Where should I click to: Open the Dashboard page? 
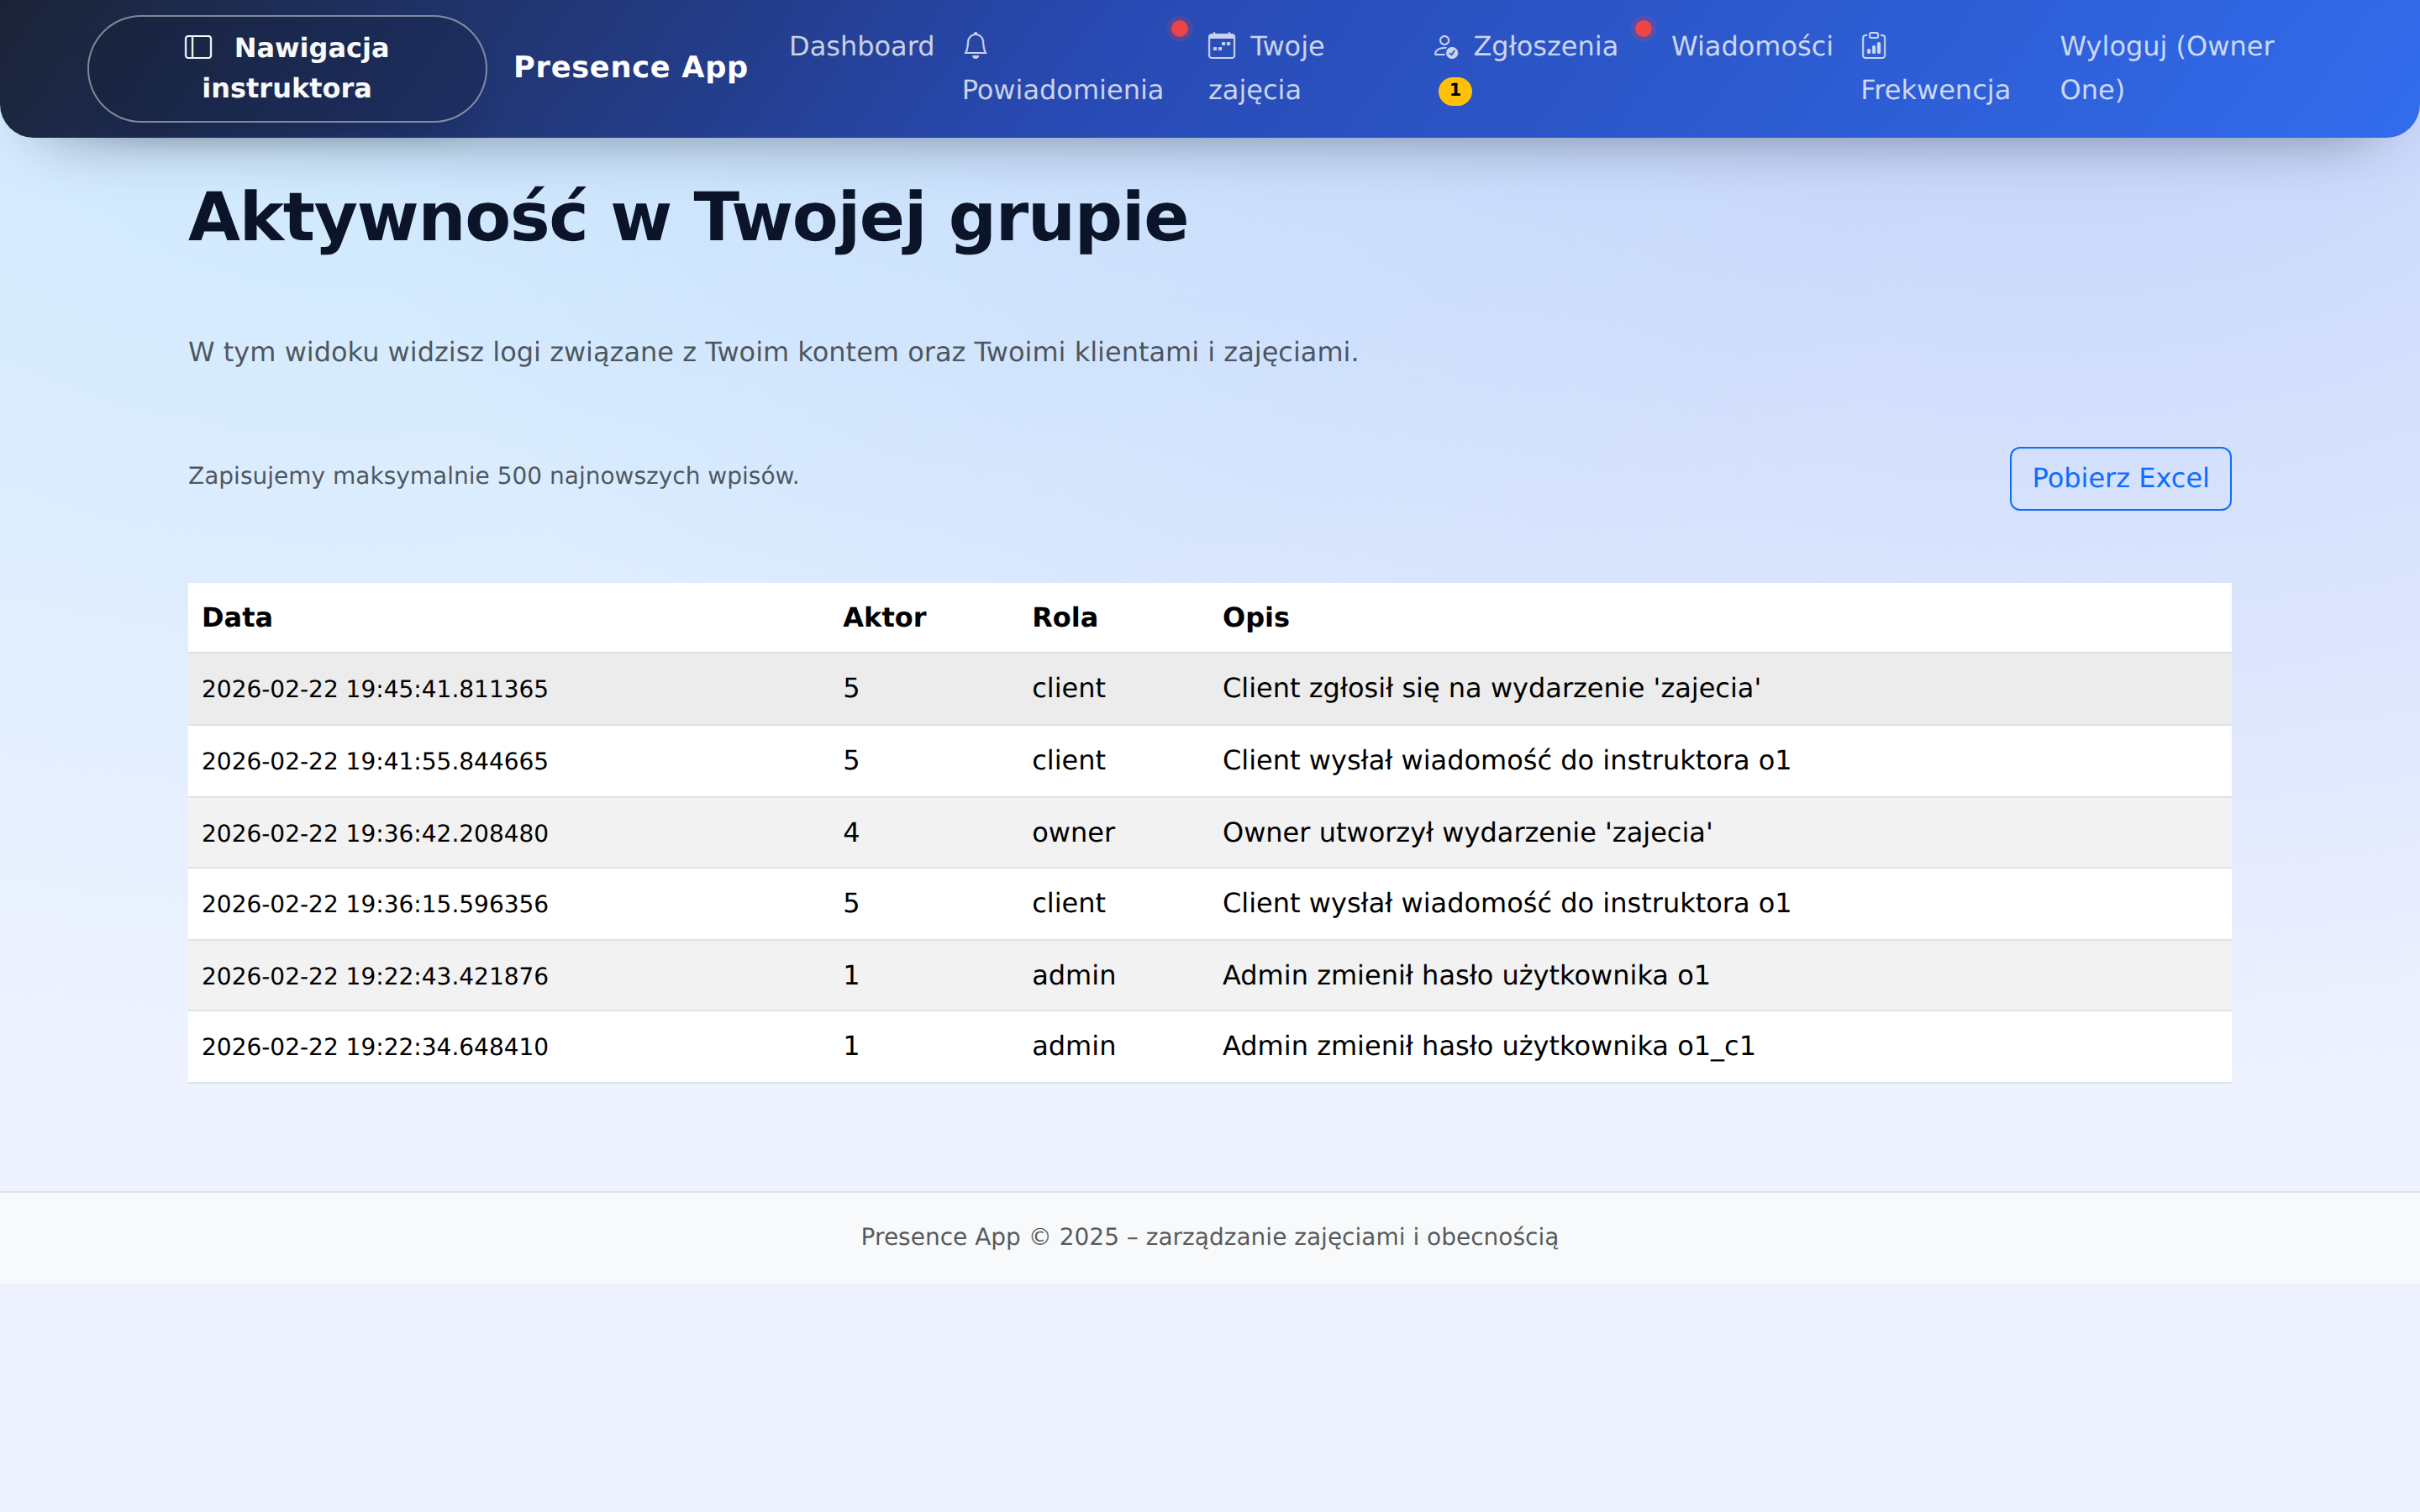click(x=861, y=46)
